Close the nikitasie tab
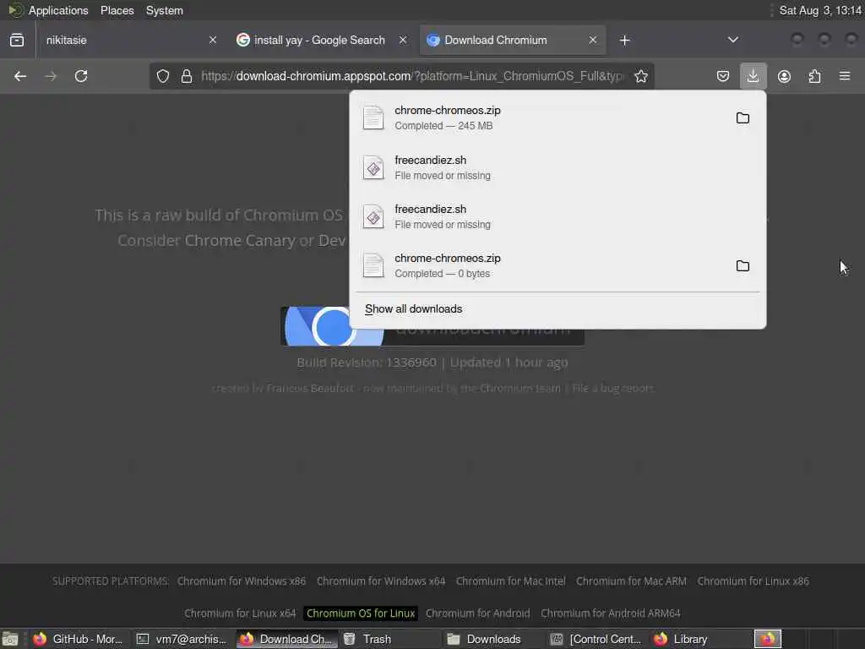 click(x=213, y=40)
